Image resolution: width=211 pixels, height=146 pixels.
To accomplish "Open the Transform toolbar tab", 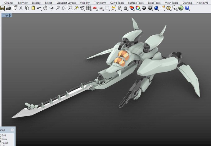I will click(x=100, y=3).
